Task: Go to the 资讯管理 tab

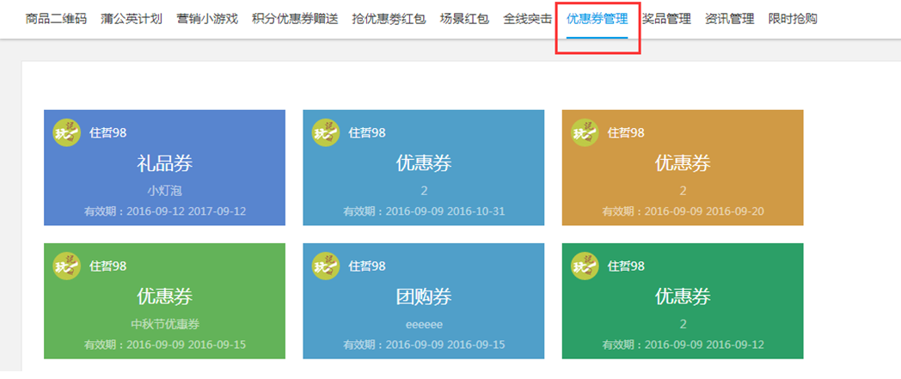Action: [x=729, y=19]
